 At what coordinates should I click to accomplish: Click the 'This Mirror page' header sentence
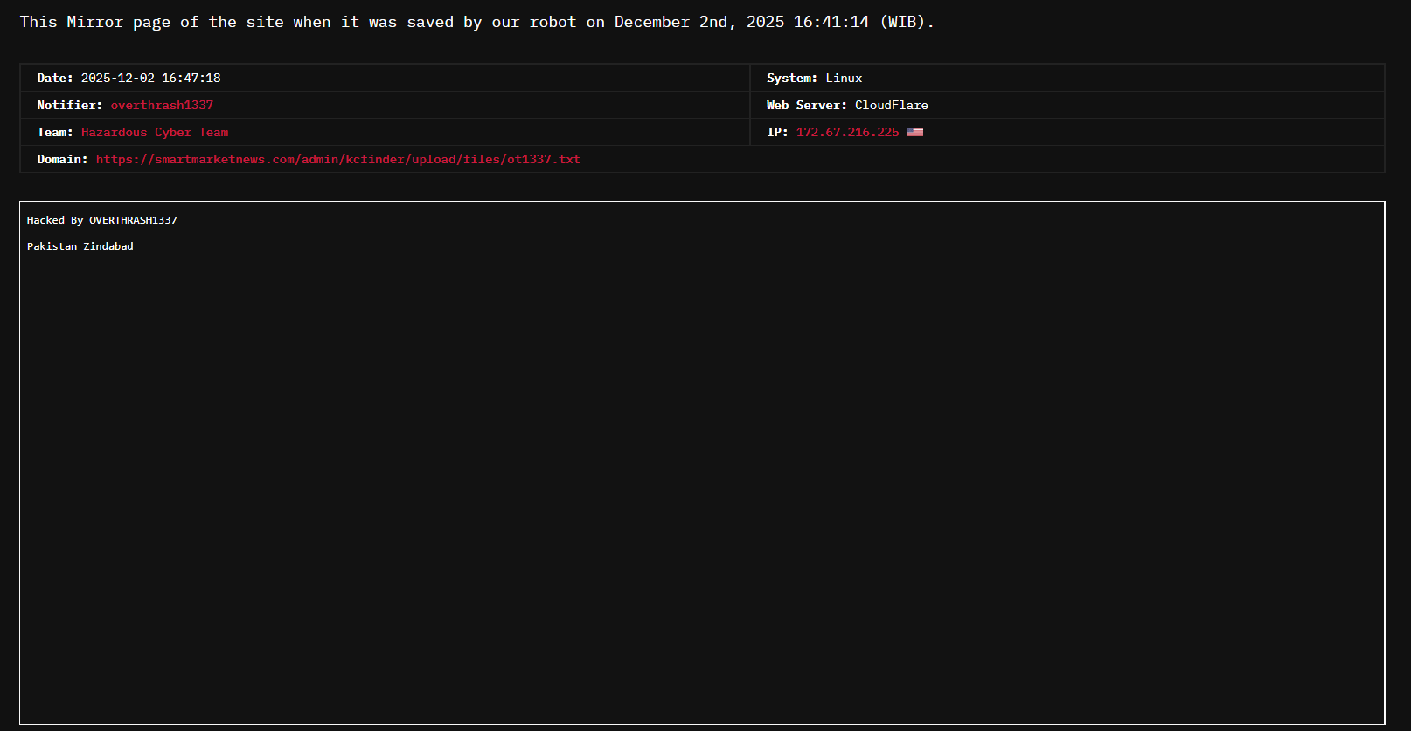[262, 22]
